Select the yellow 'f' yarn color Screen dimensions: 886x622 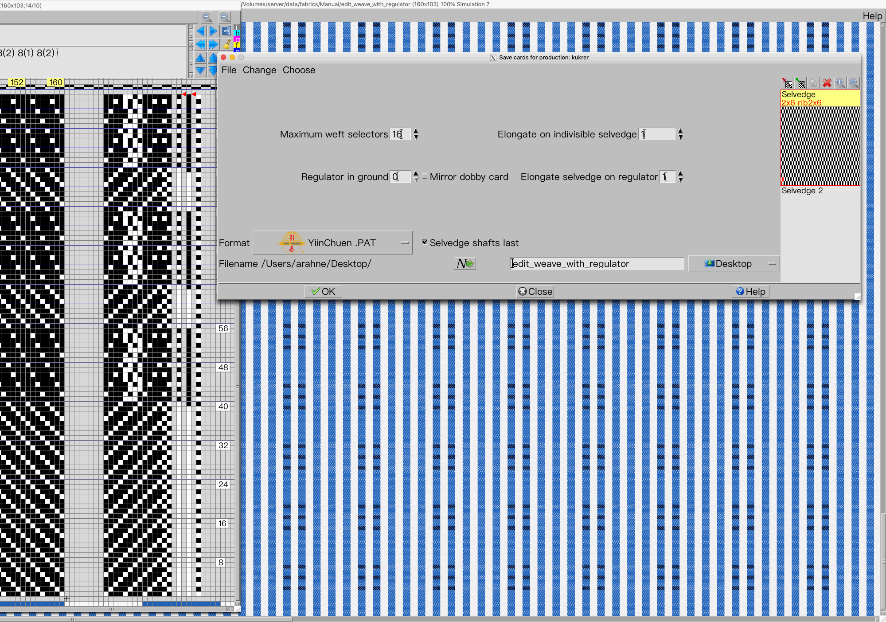(x=237, y=45)
